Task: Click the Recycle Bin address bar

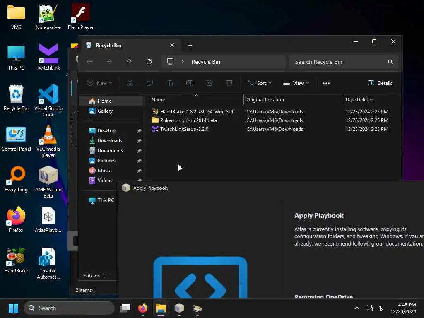Action: (x=223, y=62)
